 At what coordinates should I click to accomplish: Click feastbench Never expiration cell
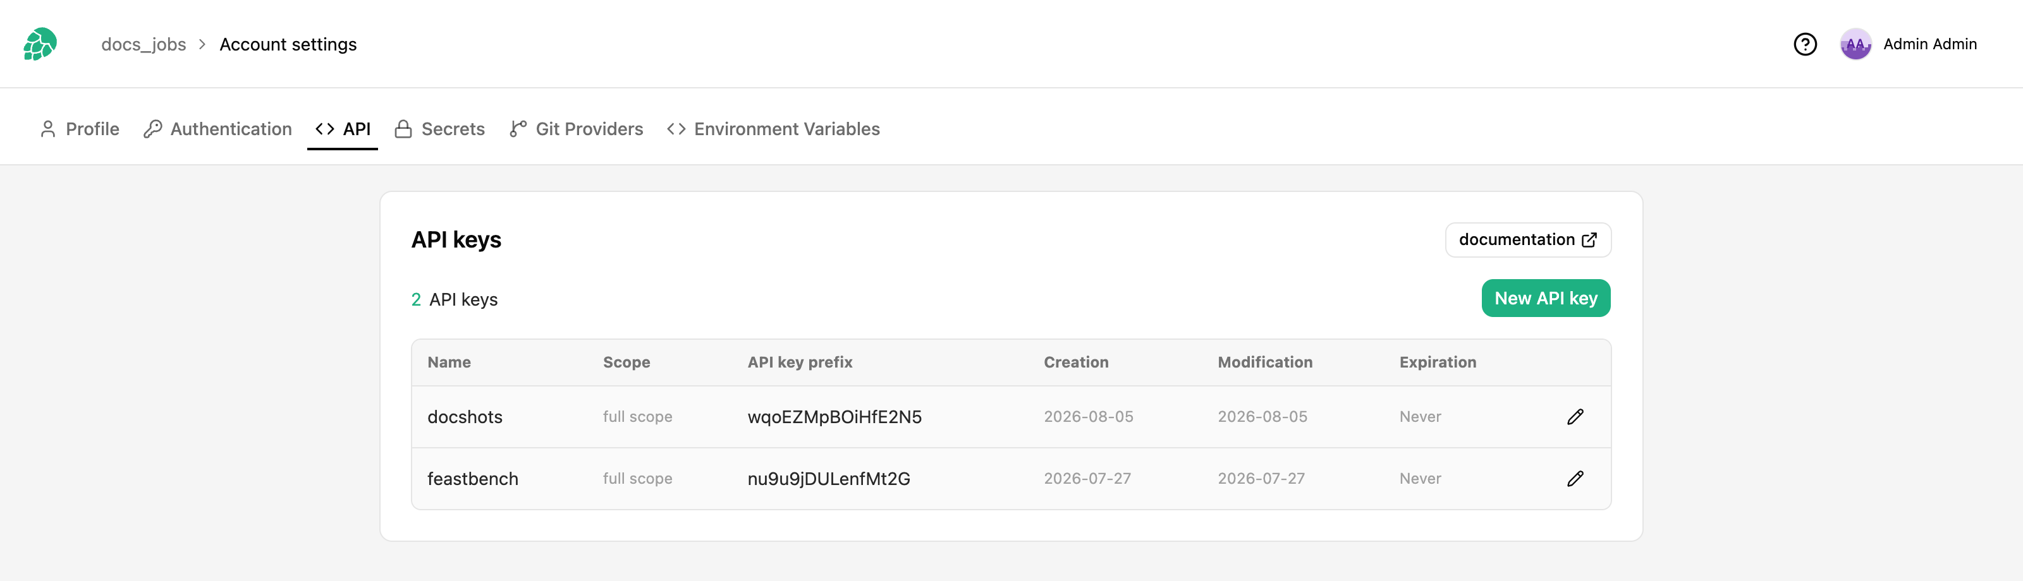coord(1420,478)
